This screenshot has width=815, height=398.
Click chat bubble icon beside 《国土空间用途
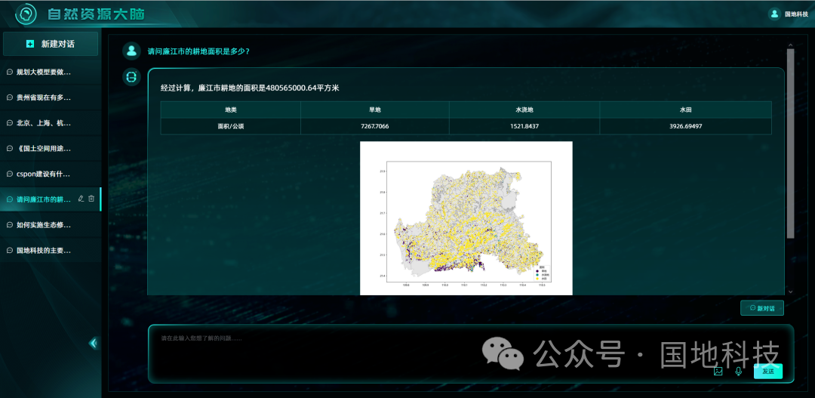click(x=9, y=148)
